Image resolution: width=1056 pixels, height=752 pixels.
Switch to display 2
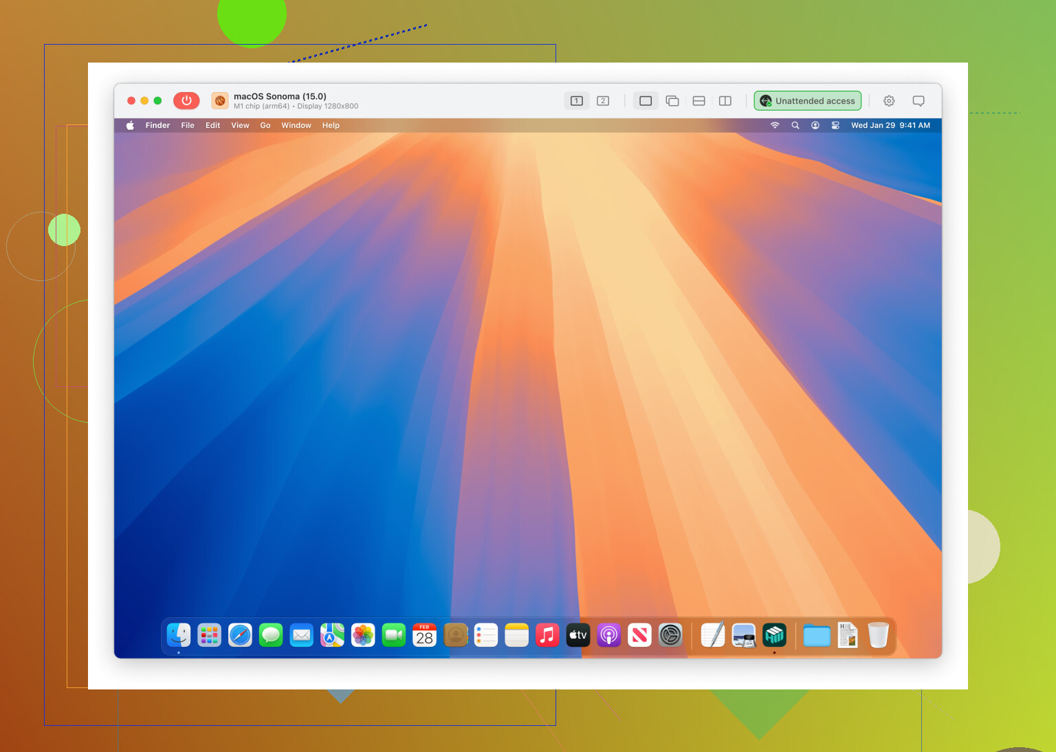coord(603,101)
